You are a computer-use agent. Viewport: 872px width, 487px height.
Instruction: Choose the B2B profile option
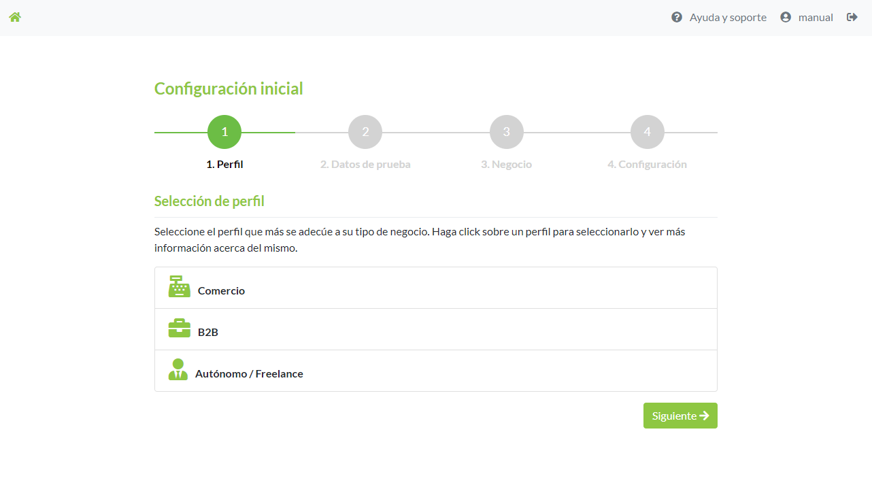tap(435, 331)
